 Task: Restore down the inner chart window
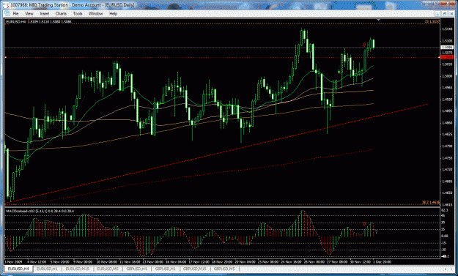(x=445, y=13)
